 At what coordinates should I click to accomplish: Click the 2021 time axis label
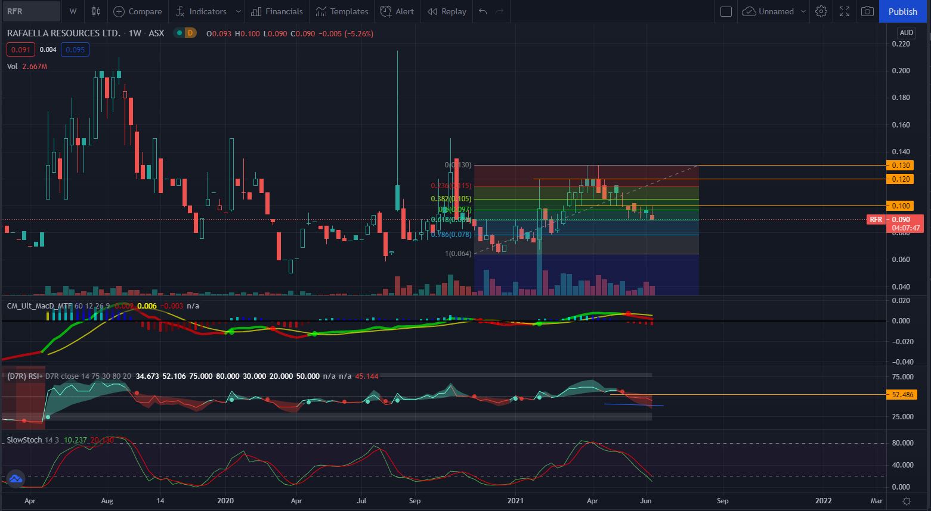click(515, 501)
